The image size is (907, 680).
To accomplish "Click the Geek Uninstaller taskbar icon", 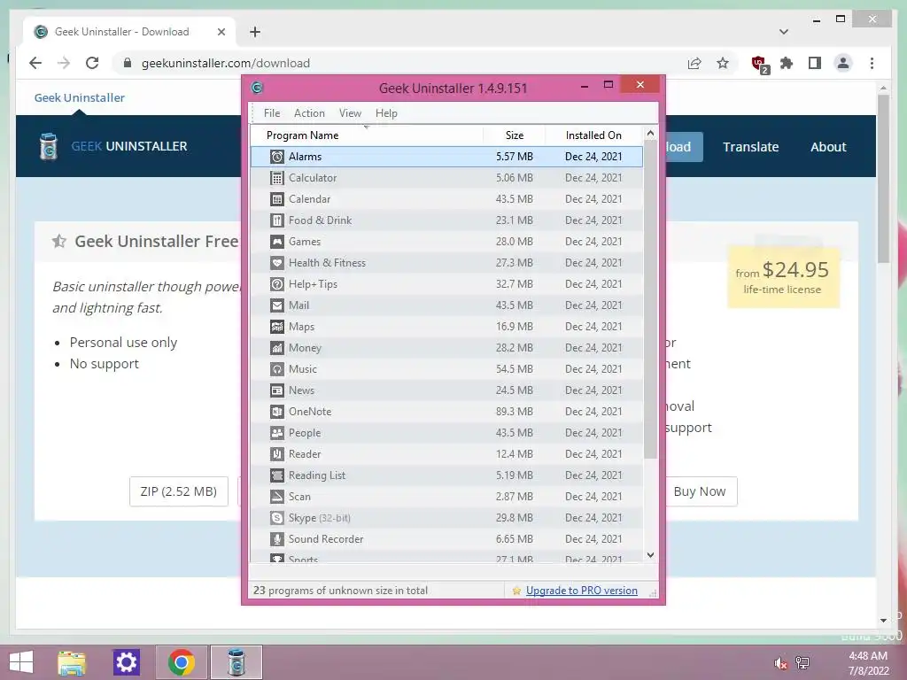I will tap(236, 662).
